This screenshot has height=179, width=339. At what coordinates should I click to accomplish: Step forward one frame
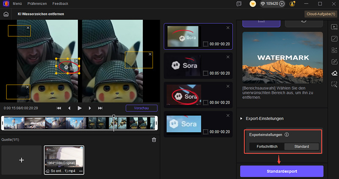pyautogui.click(x=90, y=108)
